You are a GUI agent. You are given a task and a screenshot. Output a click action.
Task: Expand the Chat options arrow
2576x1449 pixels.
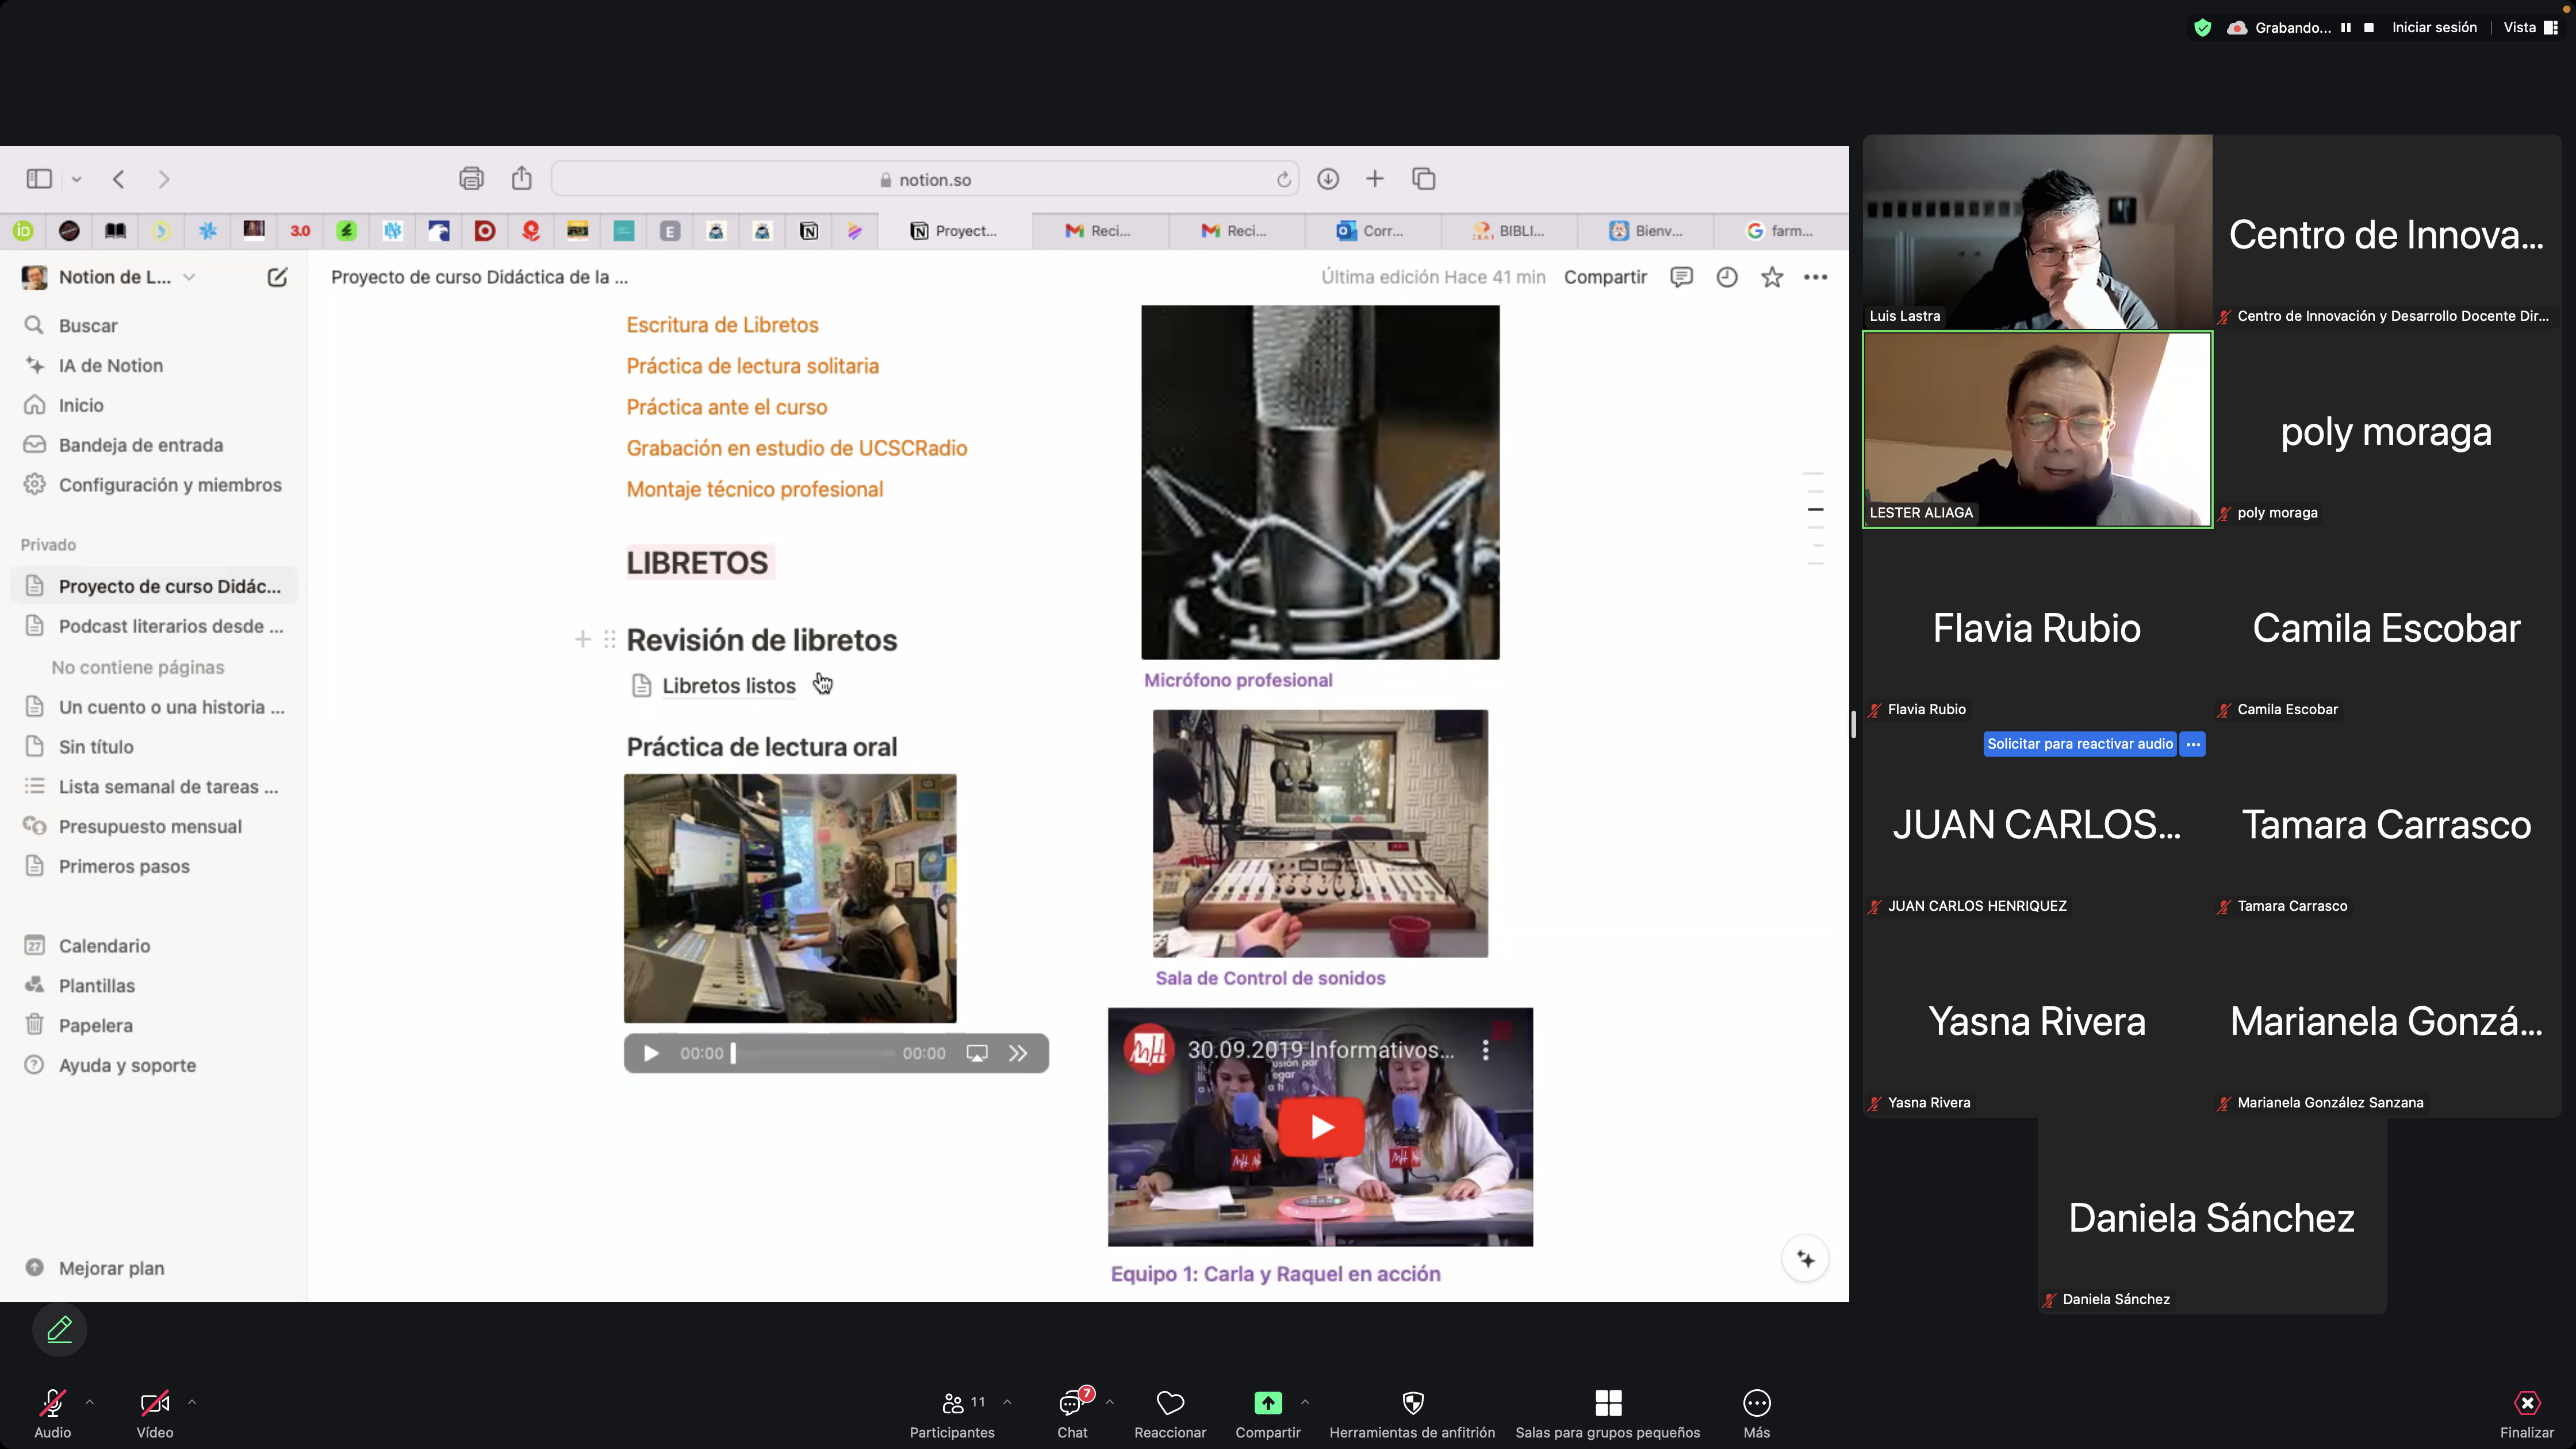1110,1402
